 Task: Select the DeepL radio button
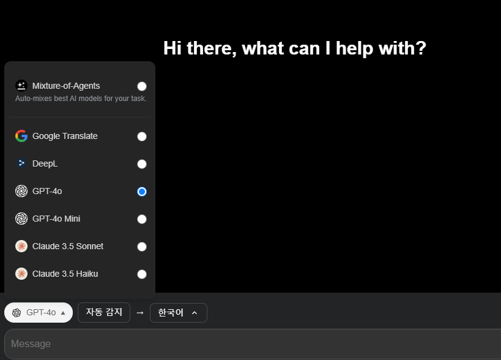coord(142,163)
